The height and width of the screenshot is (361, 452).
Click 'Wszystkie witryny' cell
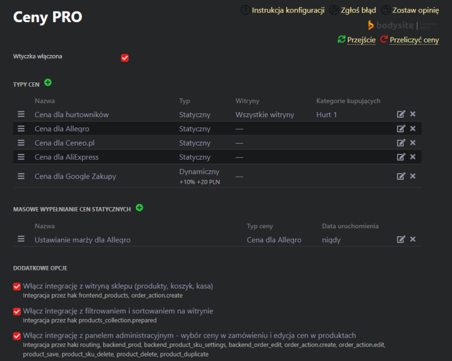[265, 115]
